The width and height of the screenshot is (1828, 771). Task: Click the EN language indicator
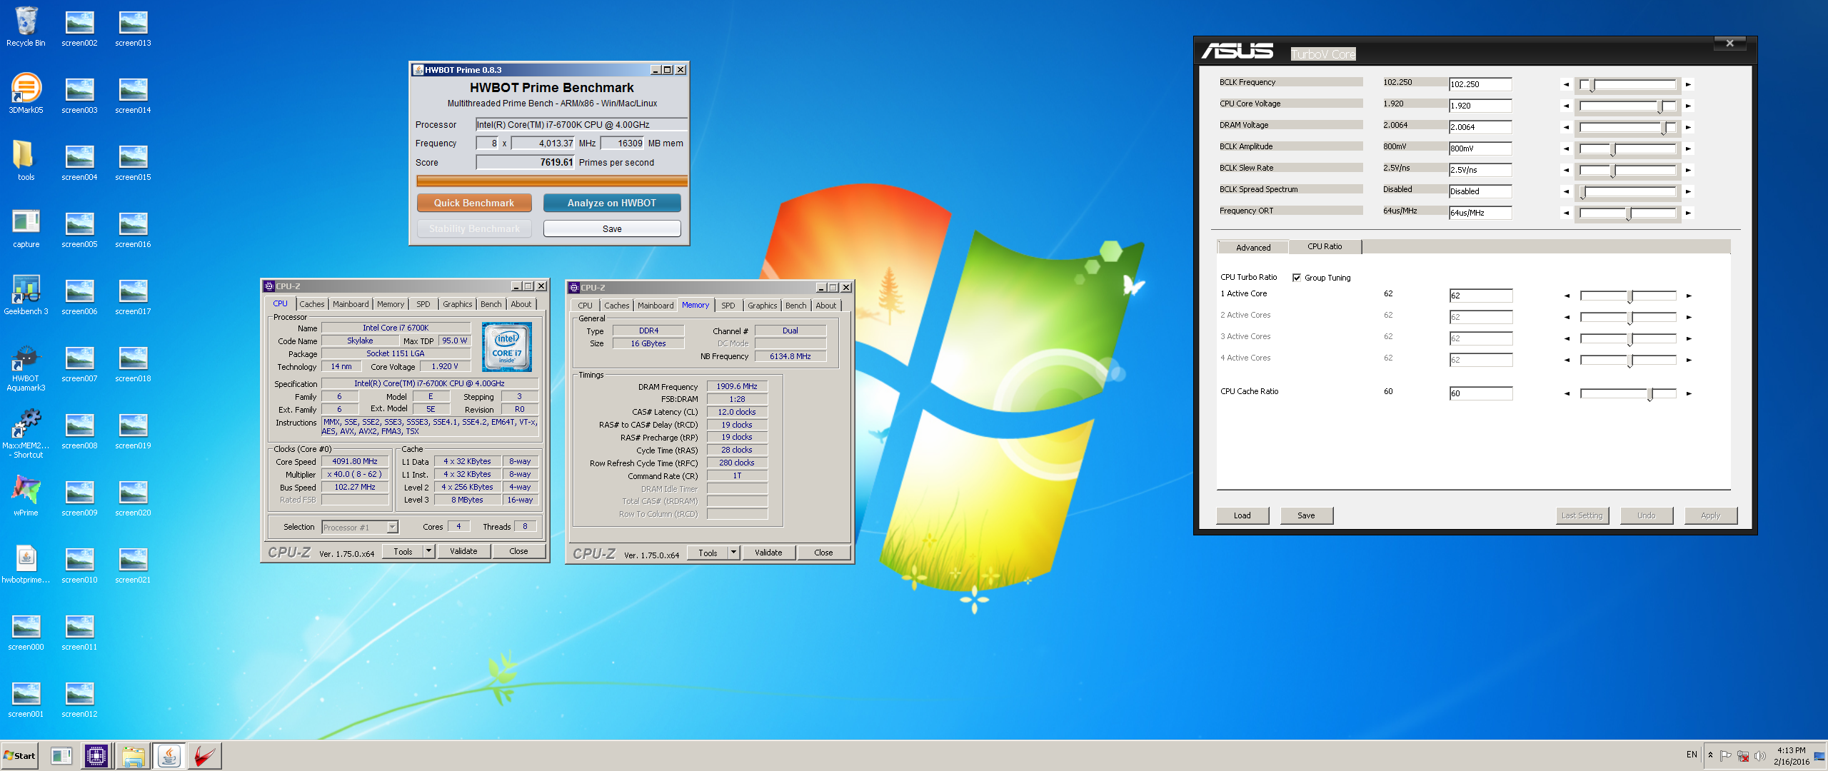[x=1692, y=755]
